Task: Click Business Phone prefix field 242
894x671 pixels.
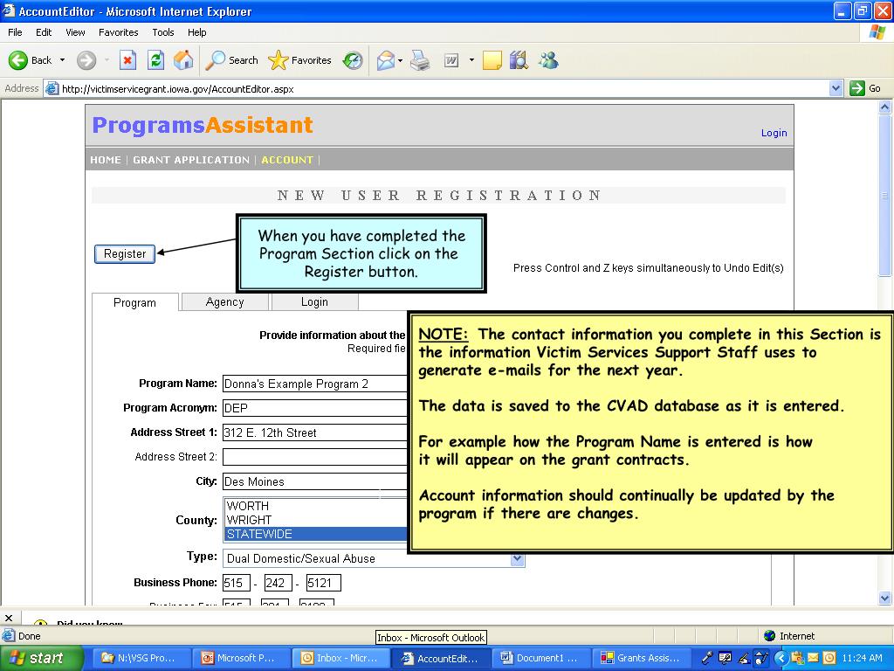Action: click(279, 583)
